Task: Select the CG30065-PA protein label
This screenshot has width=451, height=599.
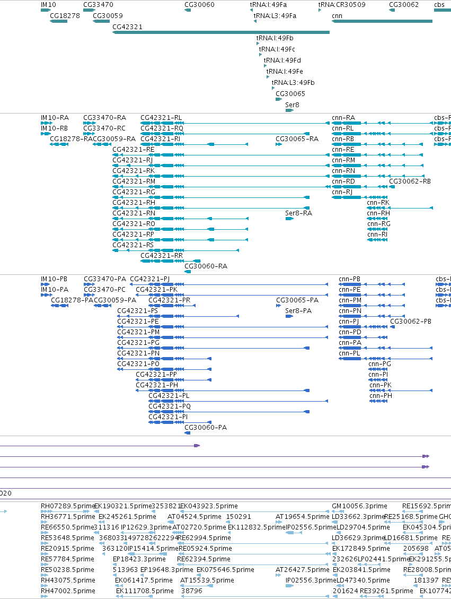Action: [x=297, y=300]
